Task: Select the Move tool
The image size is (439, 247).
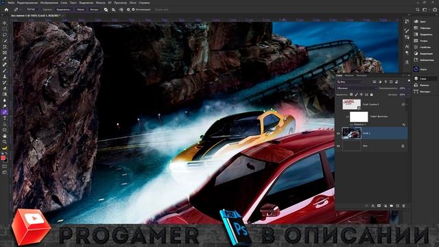Action: (5, 23)
